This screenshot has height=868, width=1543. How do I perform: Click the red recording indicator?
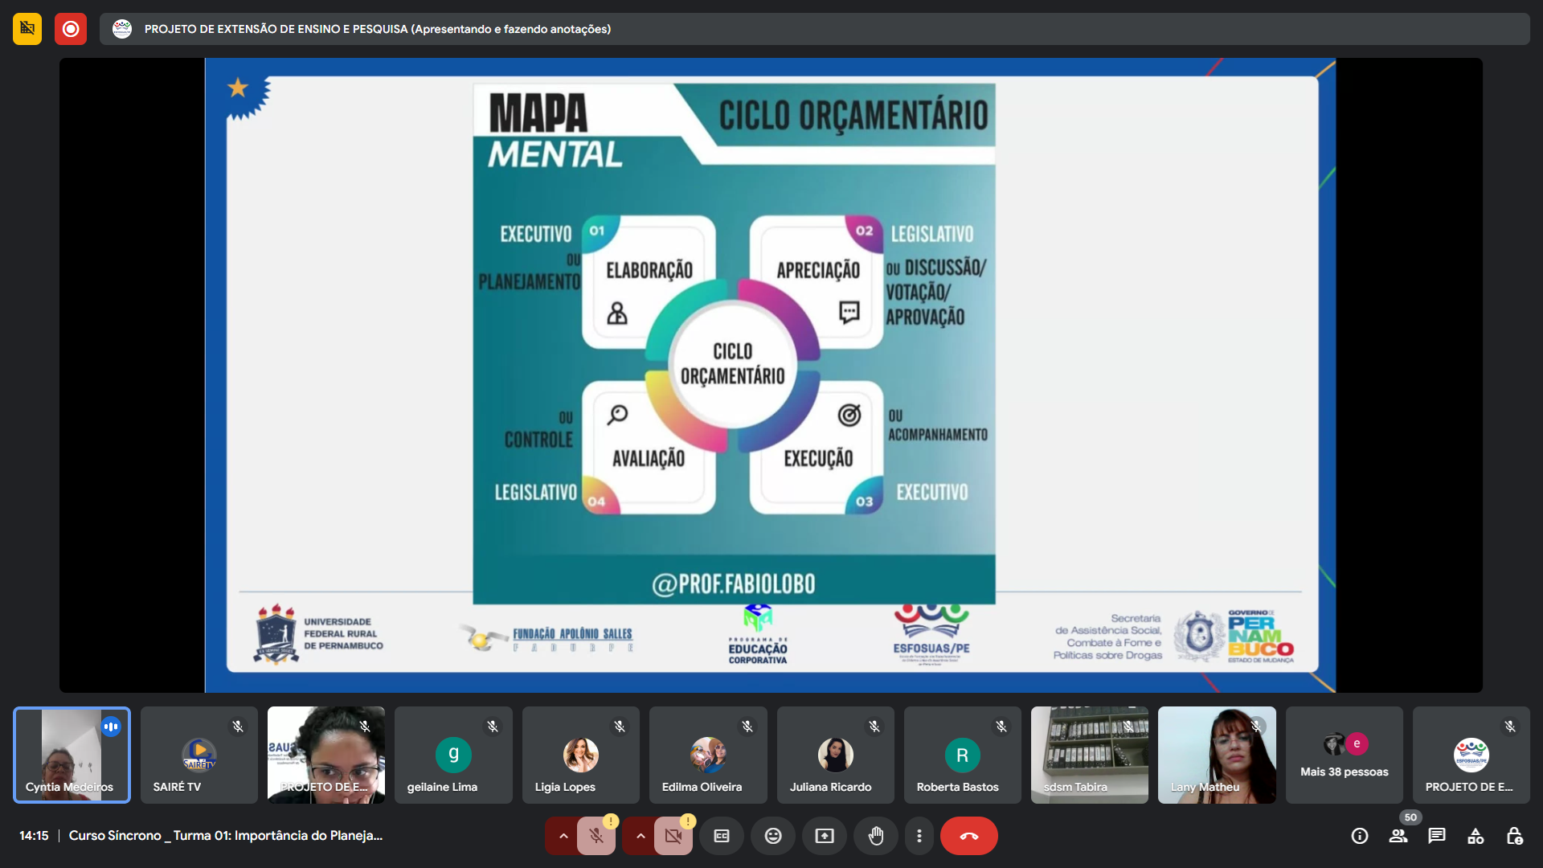pyautogui.click(x=71, y=29)
